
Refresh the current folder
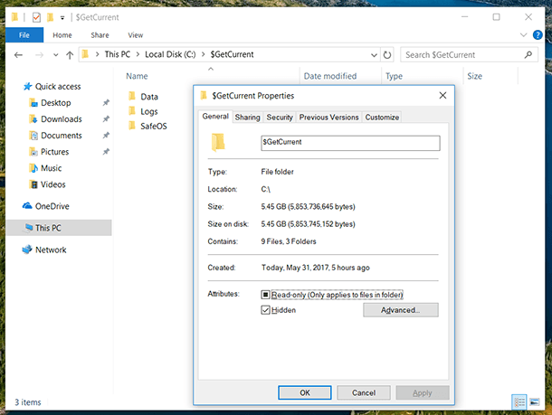tap(387, 55)
